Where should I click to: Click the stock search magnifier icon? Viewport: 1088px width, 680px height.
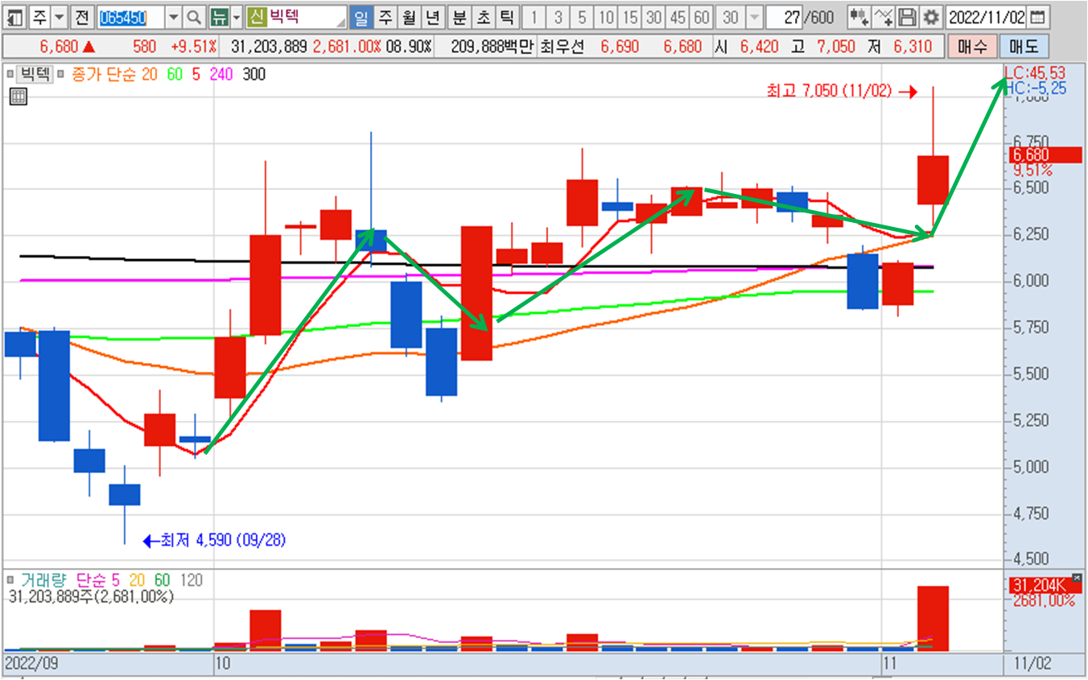(194, 17)
